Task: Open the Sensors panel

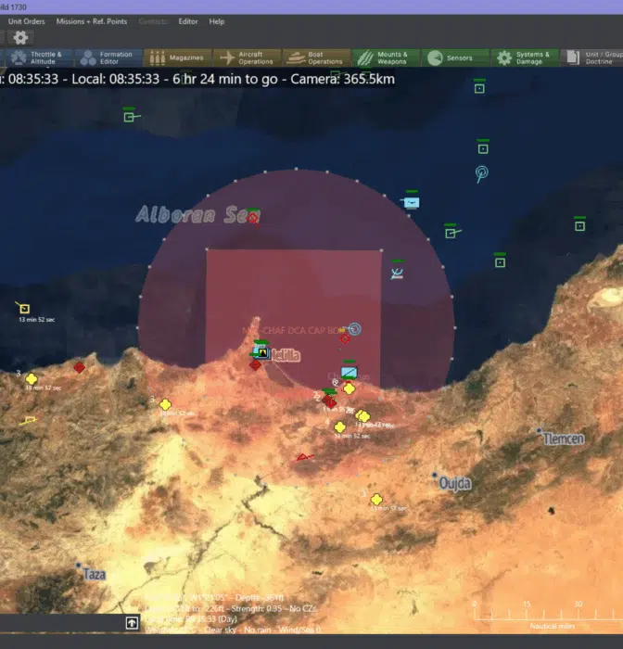Action: pos(454,57)
